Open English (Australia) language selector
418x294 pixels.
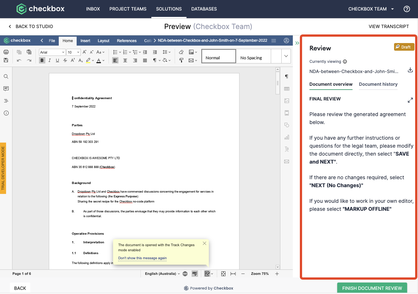[x=163, y=274]
